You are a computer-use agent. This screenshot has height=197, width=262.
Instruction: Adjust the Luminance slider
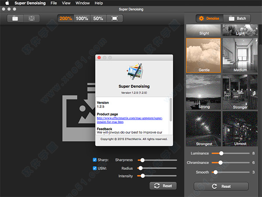(231, 153)
